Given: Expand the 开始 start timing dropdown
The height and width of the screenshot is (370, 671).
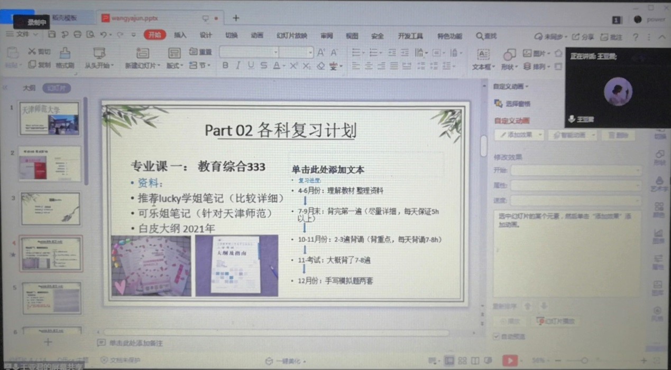Looking at the screenshot, I should tap(576, 170).
